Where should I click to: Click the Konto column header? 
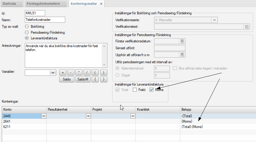[24, 109]
